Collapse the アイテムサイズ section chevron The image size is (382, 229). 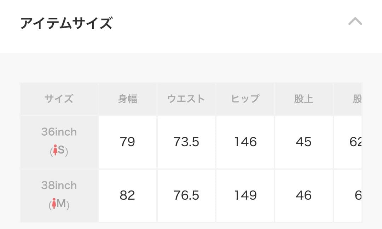tap(355, 22)
